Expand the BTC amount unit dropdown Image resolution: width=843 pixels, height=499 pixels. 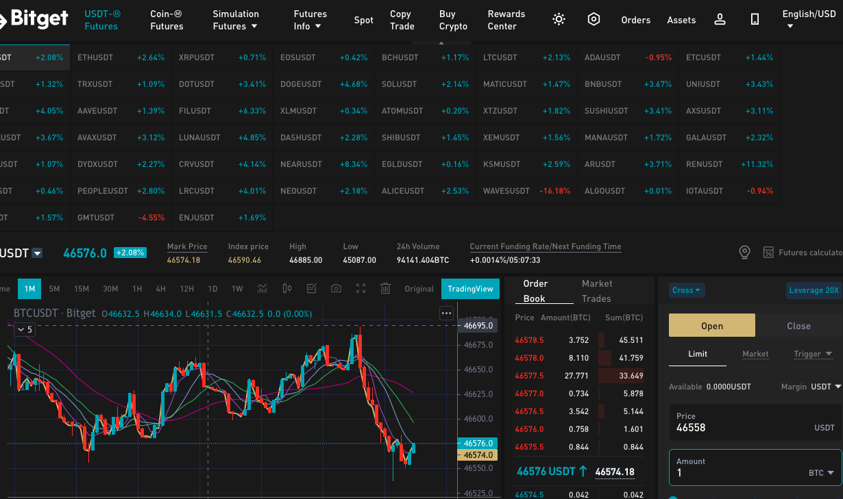click(821, 473)
